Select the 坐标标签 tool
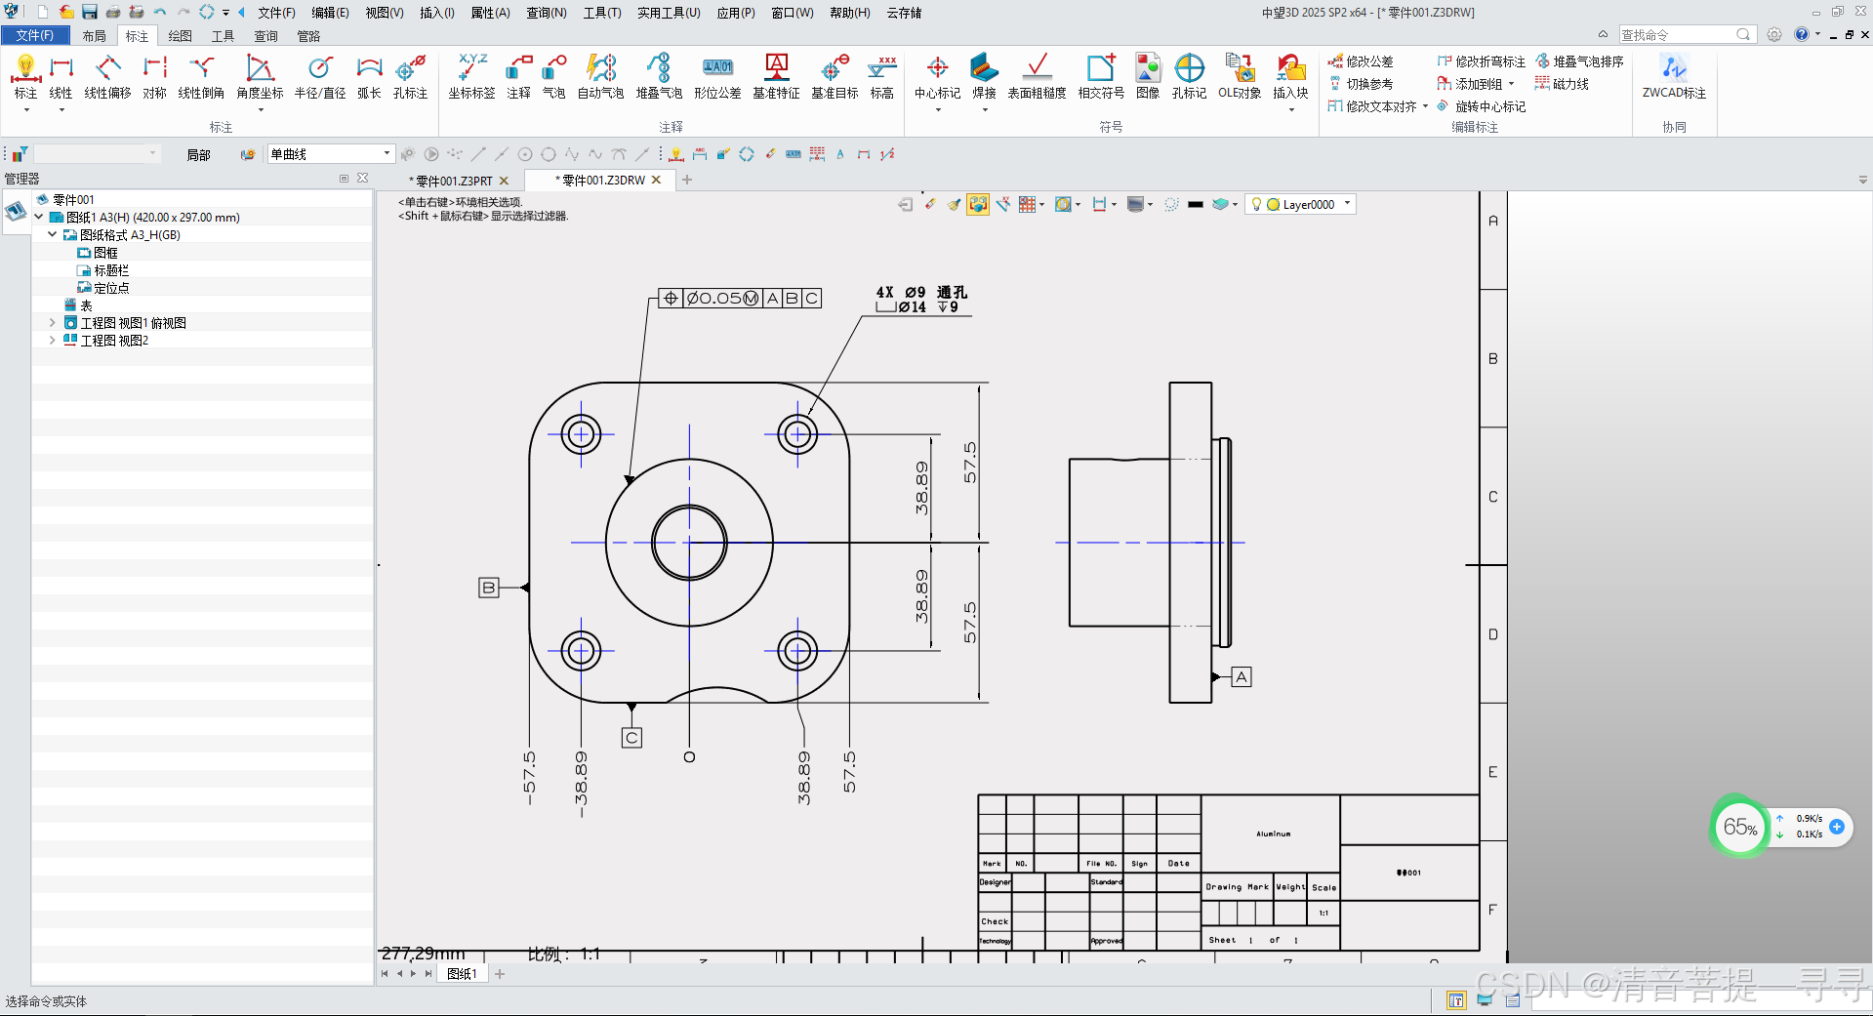 click(x=471, y=77)
